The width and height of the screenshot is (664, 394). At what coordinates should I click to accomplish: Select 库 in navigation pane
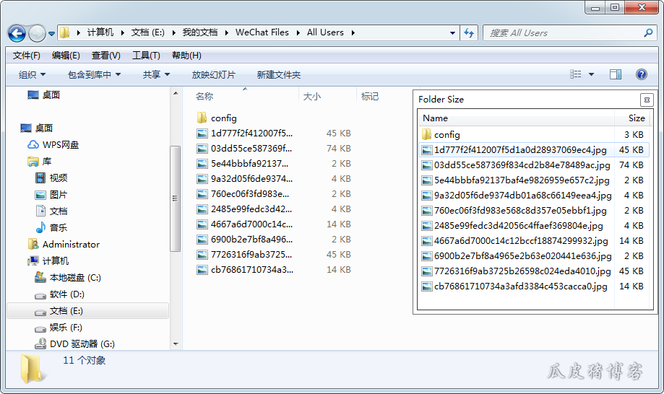(x=40, y=162)
